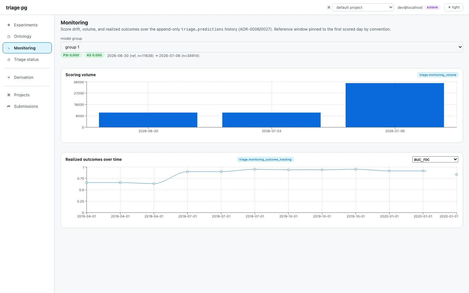
Task: Click the KS 0.000 drift badge
Action: (x=94, y=55)
